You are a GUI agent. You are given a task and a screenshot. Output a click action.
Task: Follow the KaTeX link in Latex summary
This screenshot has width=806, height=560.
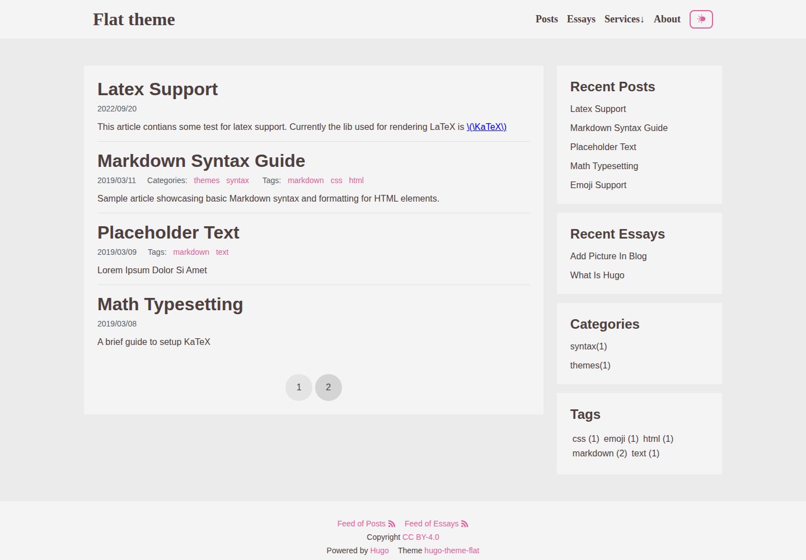click(486, 127)
